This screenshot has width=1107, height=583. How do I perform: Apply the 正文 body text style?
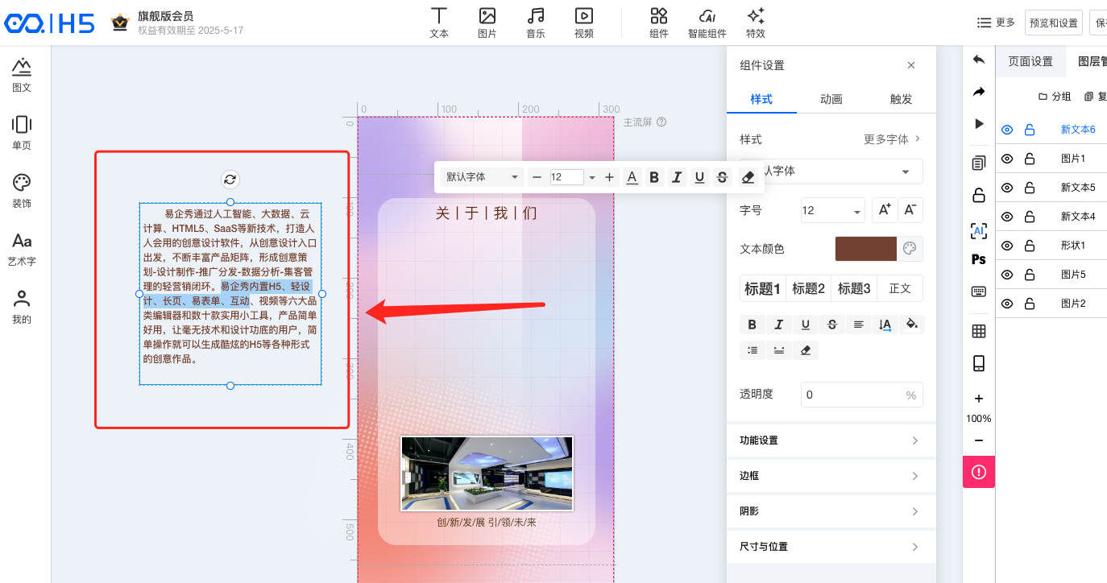pos(900,288)
